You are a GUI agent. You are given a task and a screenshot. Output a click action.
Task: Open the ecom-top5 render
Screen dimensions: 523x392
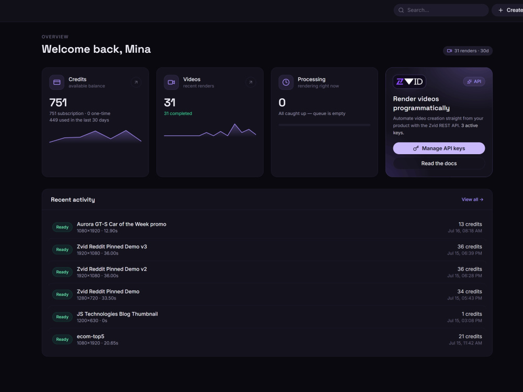[267, 339]
